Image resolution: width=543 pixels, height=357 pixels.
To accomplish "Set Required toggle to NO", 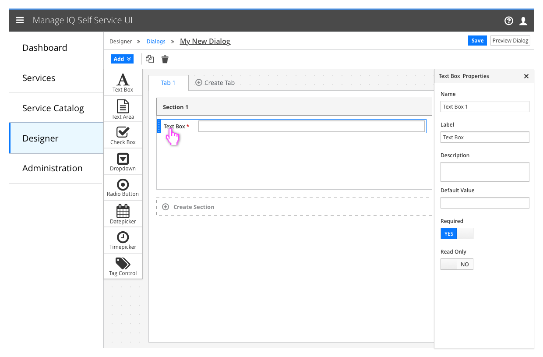I will tap(465, 233).
